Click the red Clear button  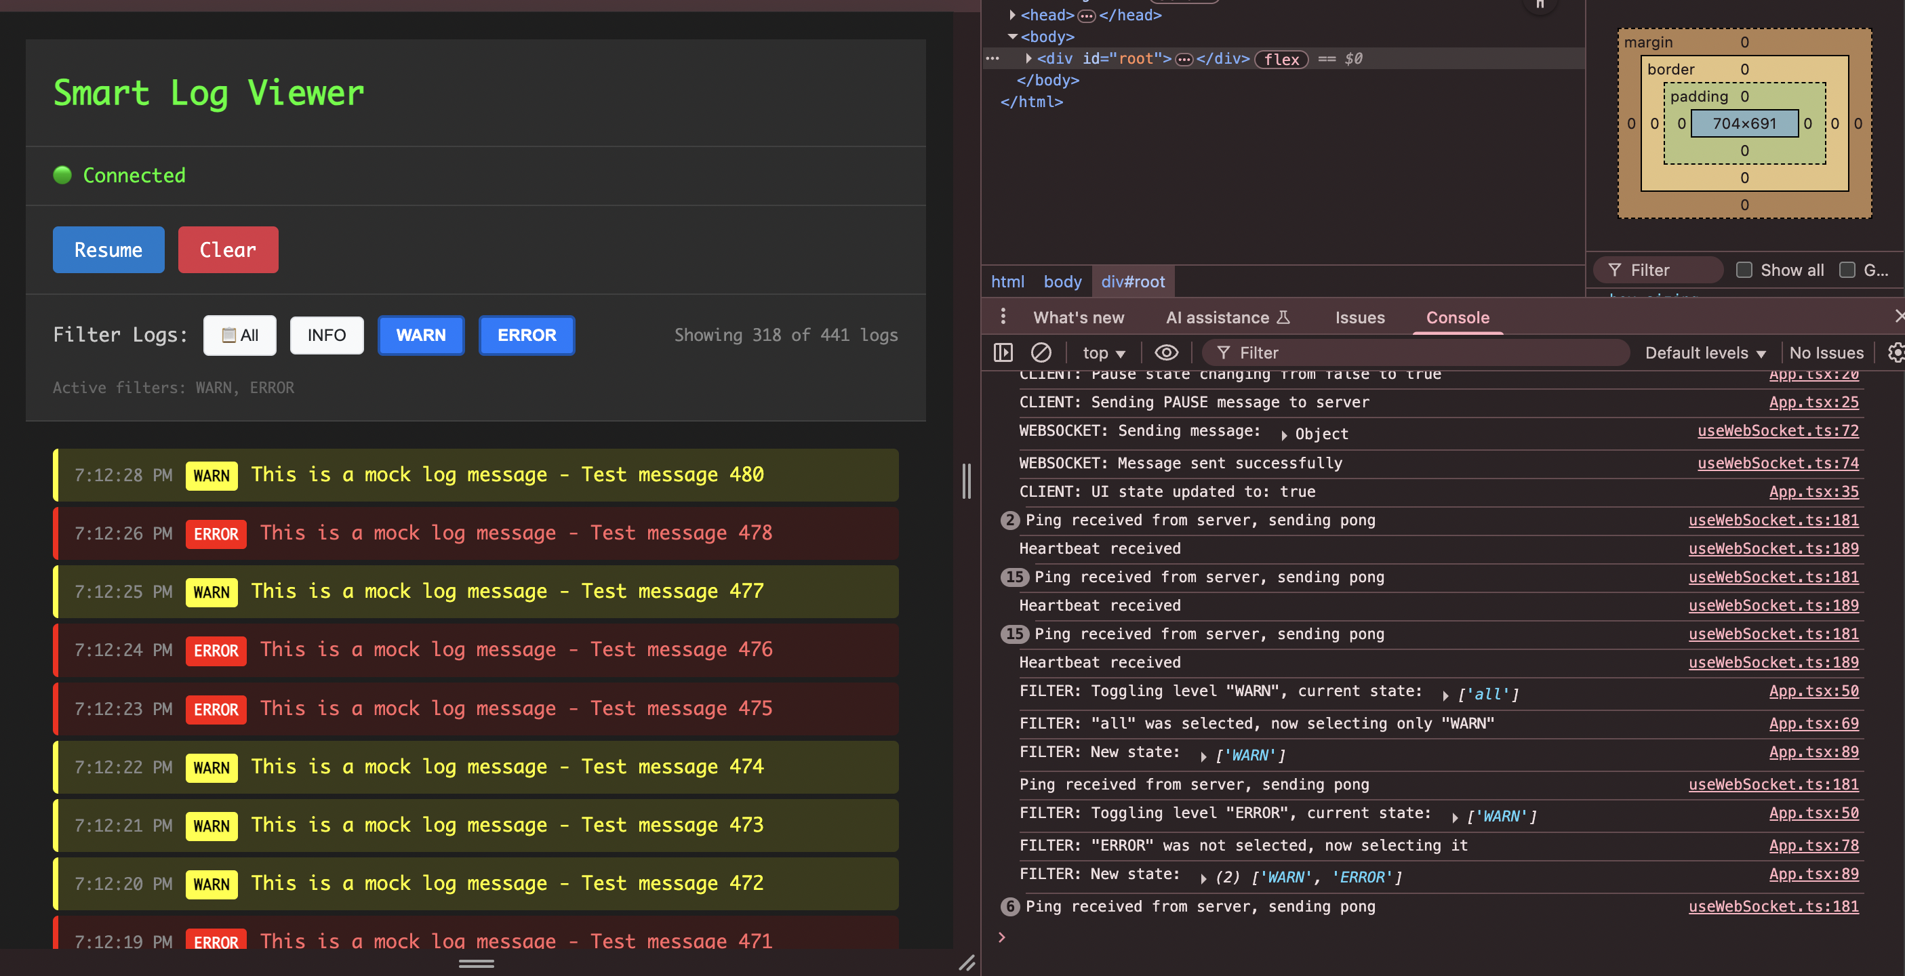coord(228,250)
